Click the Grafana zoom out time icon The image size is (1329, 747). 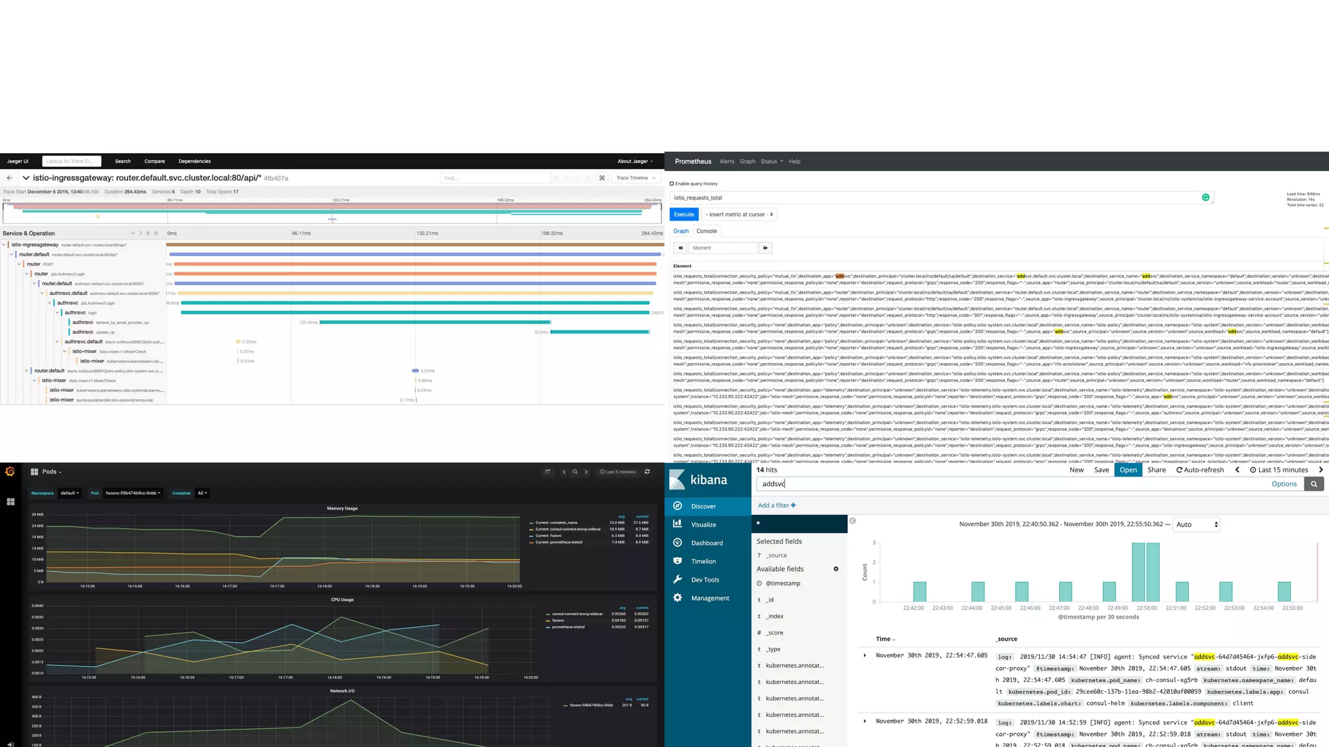coord(575,471)
